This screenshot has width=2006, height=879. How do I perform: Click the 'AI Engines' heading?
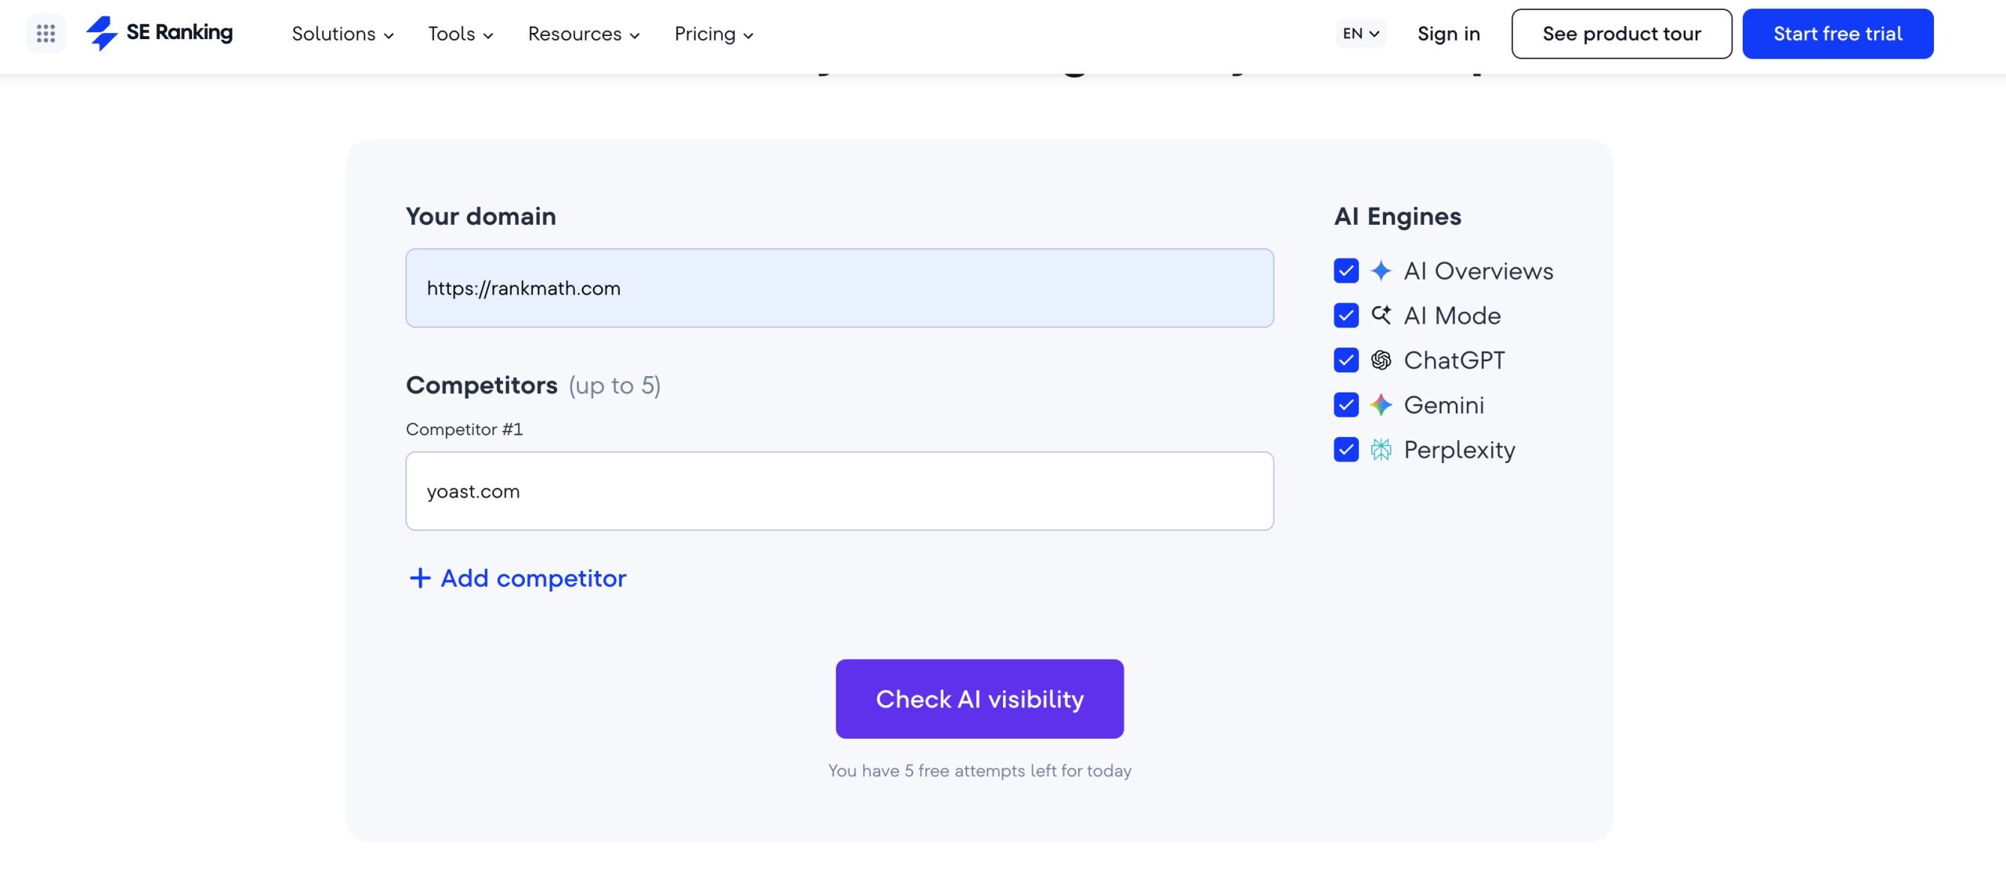pos(1397,216)
